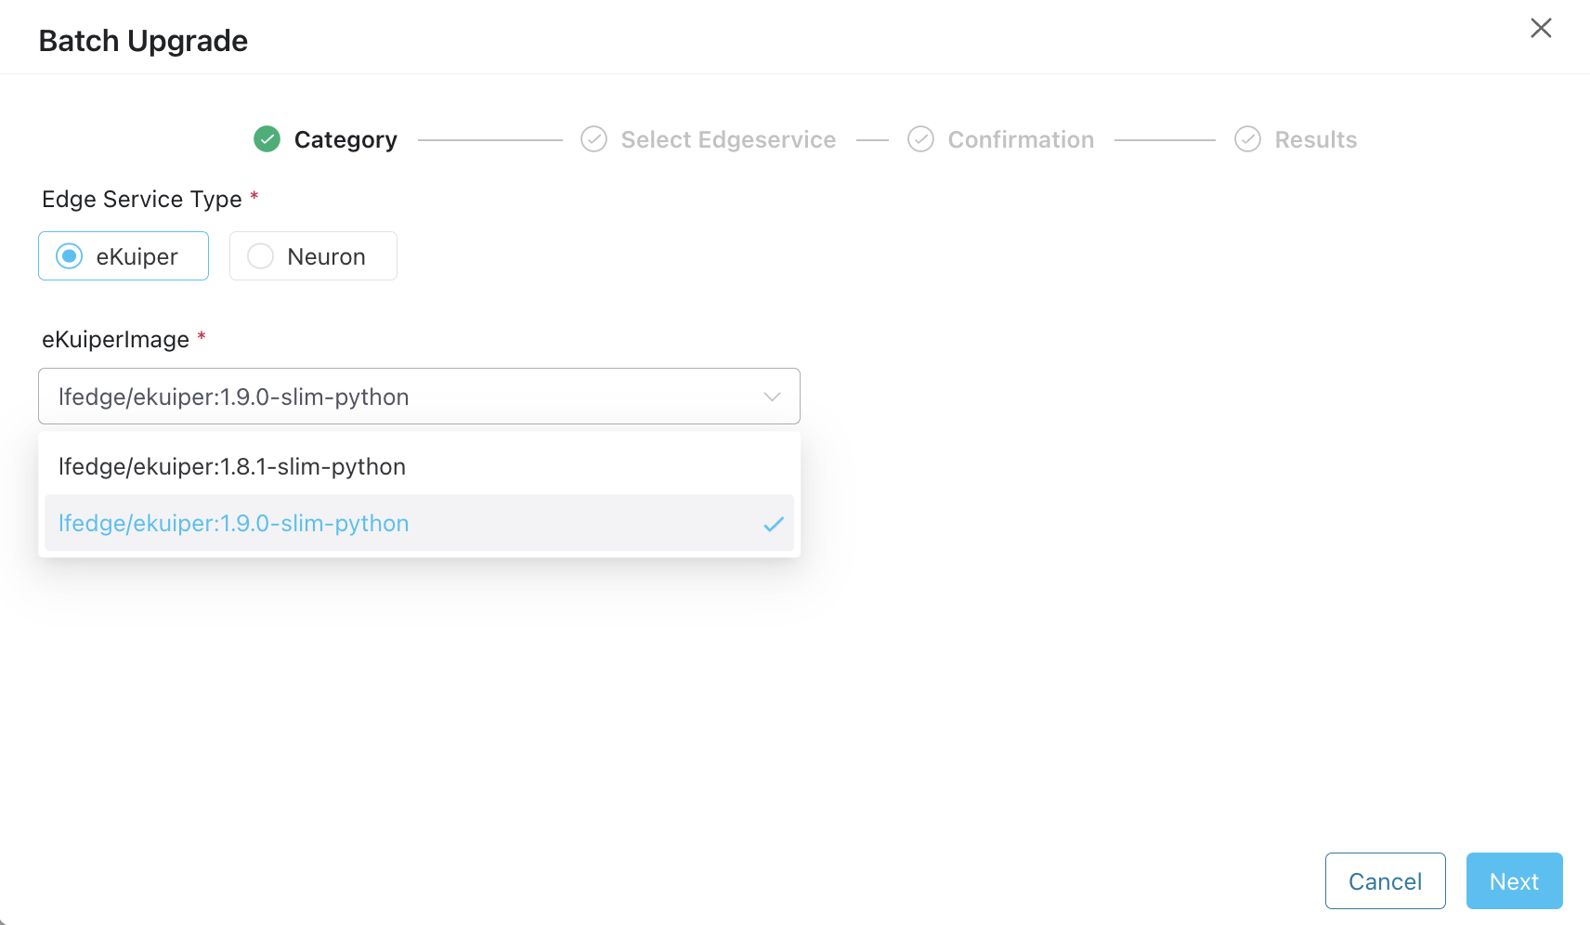Click the Next button
1590x925 pixels.
1513,880
